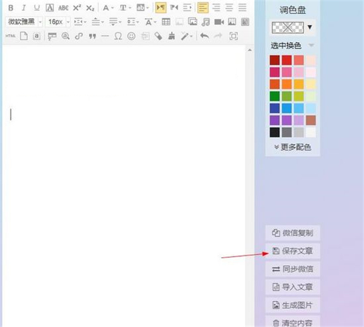Click the 同步微信 sync WeChat button
Image resolution: width=364 pixels, height=327 pixels.
click(292, 269)
